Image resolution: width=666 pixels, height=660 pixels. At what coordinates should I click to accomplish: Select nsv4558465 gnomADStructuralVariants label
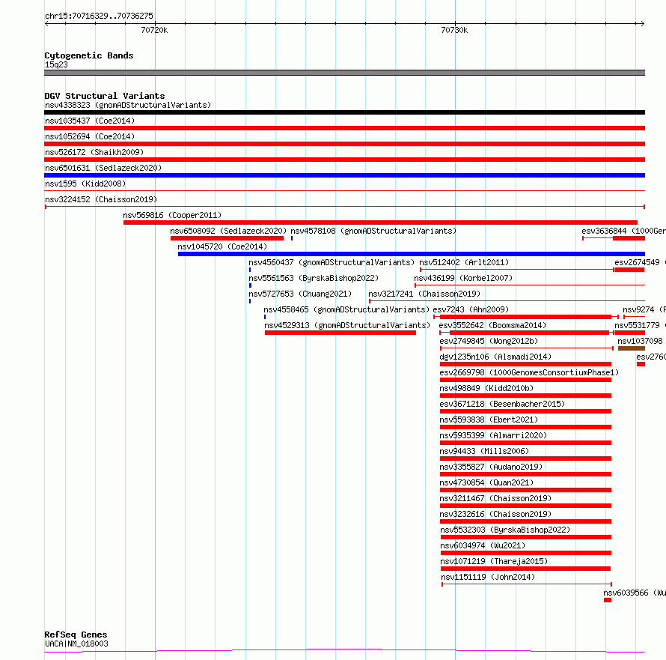(346, 309)
